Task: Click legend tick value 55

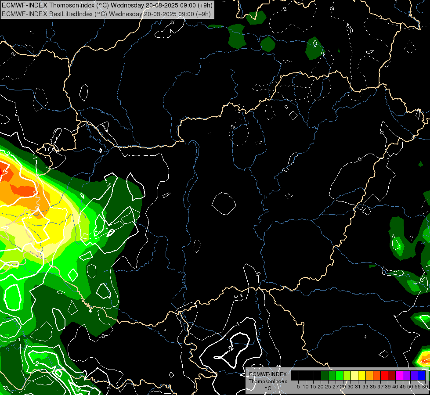Action: (x=418, y=387)
